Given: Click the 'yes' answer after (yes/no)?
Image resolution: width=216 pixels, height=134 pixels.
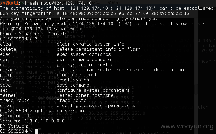Looking at the screenshot, I should click(x=153, y=19).
